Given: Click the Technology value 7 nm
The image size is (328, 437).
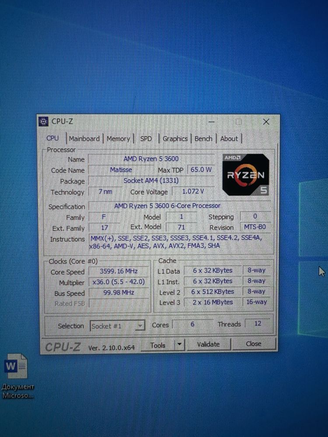Looking at the screenshot, I should tap(105, 191).
